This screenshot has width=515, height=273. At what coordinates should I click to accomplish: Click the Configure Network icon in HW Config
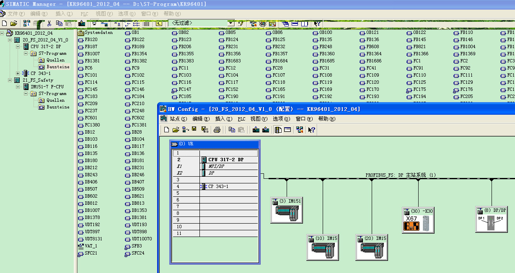(x=300, y=130)
